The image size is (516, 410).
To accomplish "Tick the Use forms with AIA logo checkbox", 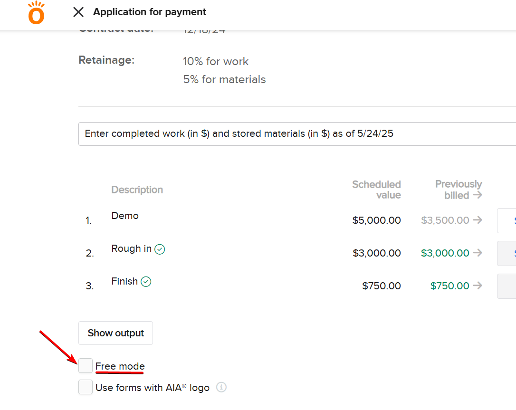I will tap(86, 387).
